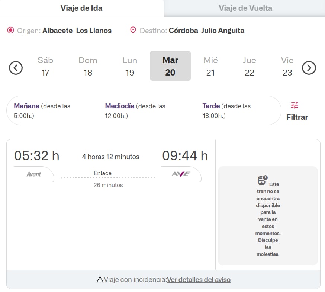The height and width of the screenshot is (292, 325).
Task: Click the next week arrow
Action: pyautogui.click(x=309, y=67)
